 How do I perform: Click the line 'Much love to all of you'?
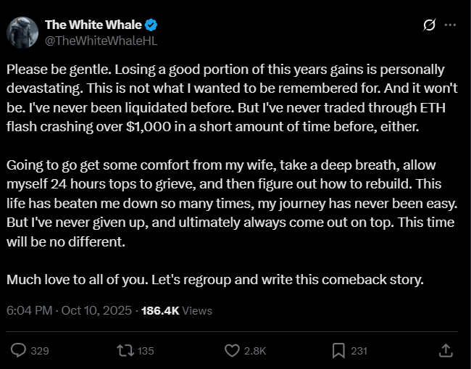[216, 279]
